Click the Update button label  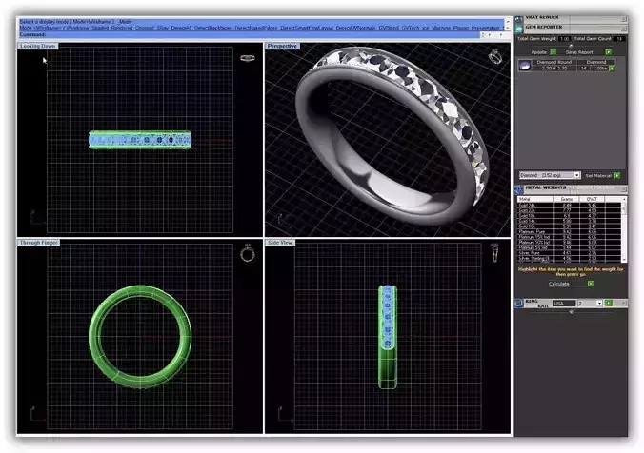point(539,52)
